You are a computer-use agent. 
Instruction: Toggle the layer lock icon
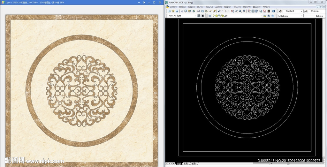[223, 16]
